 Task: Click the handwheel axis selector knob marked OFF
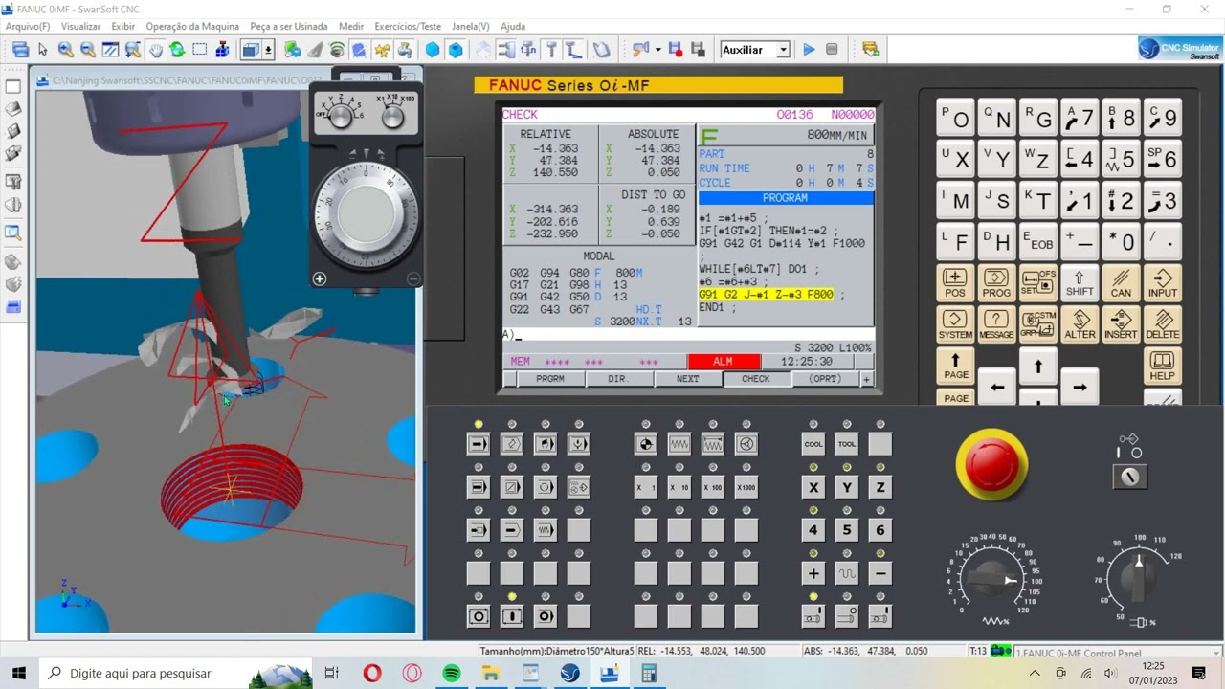341,116
